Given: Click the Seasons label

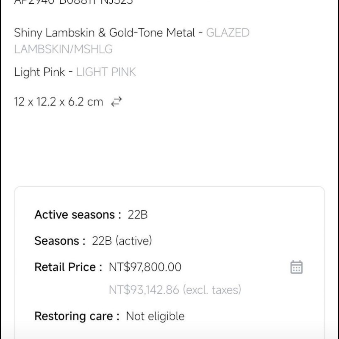Looking at the screenshot, I should point(60,241).
